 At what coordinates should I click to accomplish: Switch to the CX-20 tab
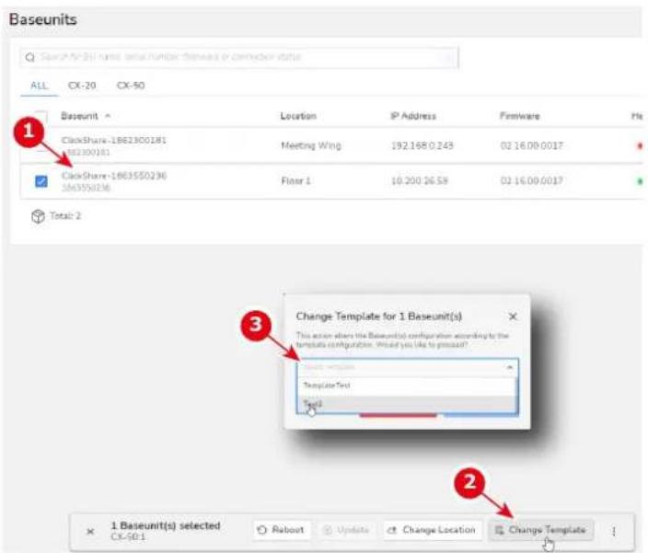[x=82, y=86]
